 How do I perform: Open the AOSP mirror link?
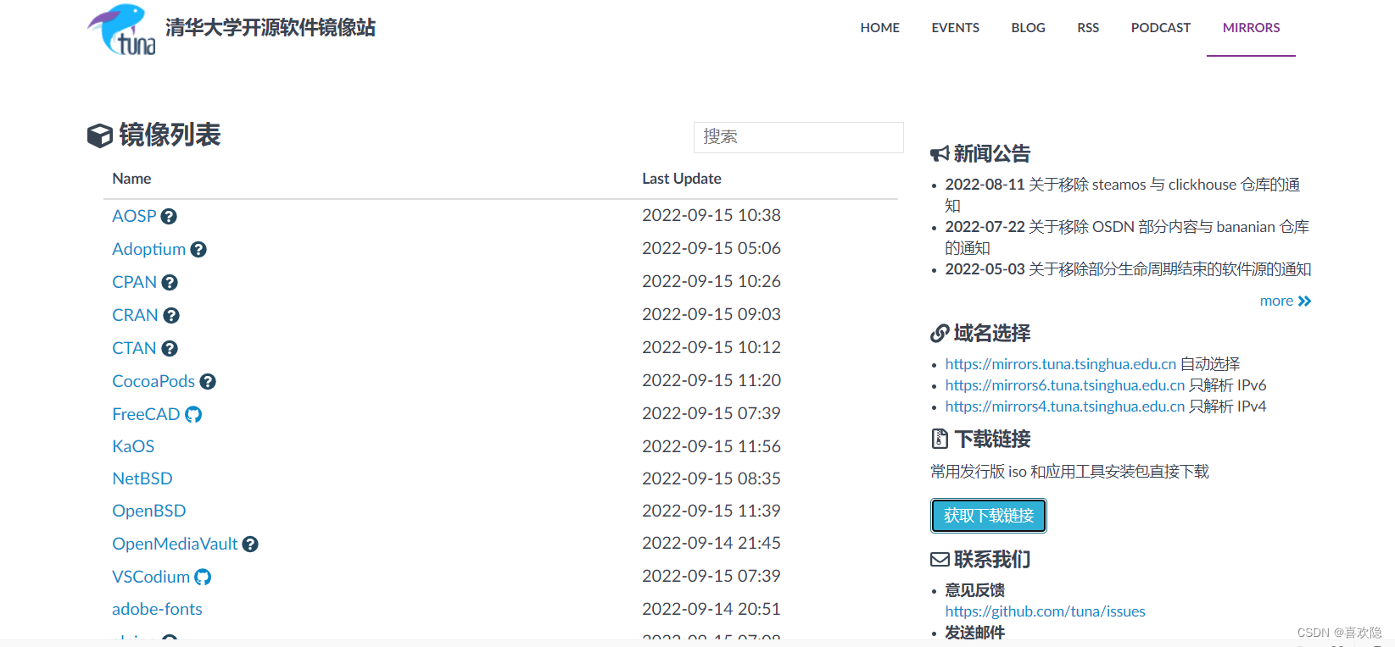(x=134, y=216)
